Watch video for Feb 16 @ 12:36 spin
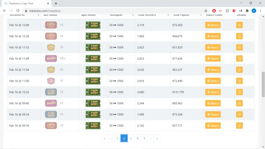This screenshot has width=265, height=149. tap(213, 36)
